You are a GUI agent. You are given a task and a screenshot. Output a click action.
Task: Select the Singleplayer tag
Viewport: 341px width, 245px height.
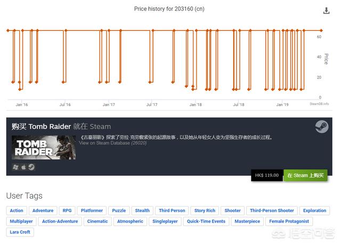(x=165, y=222)
